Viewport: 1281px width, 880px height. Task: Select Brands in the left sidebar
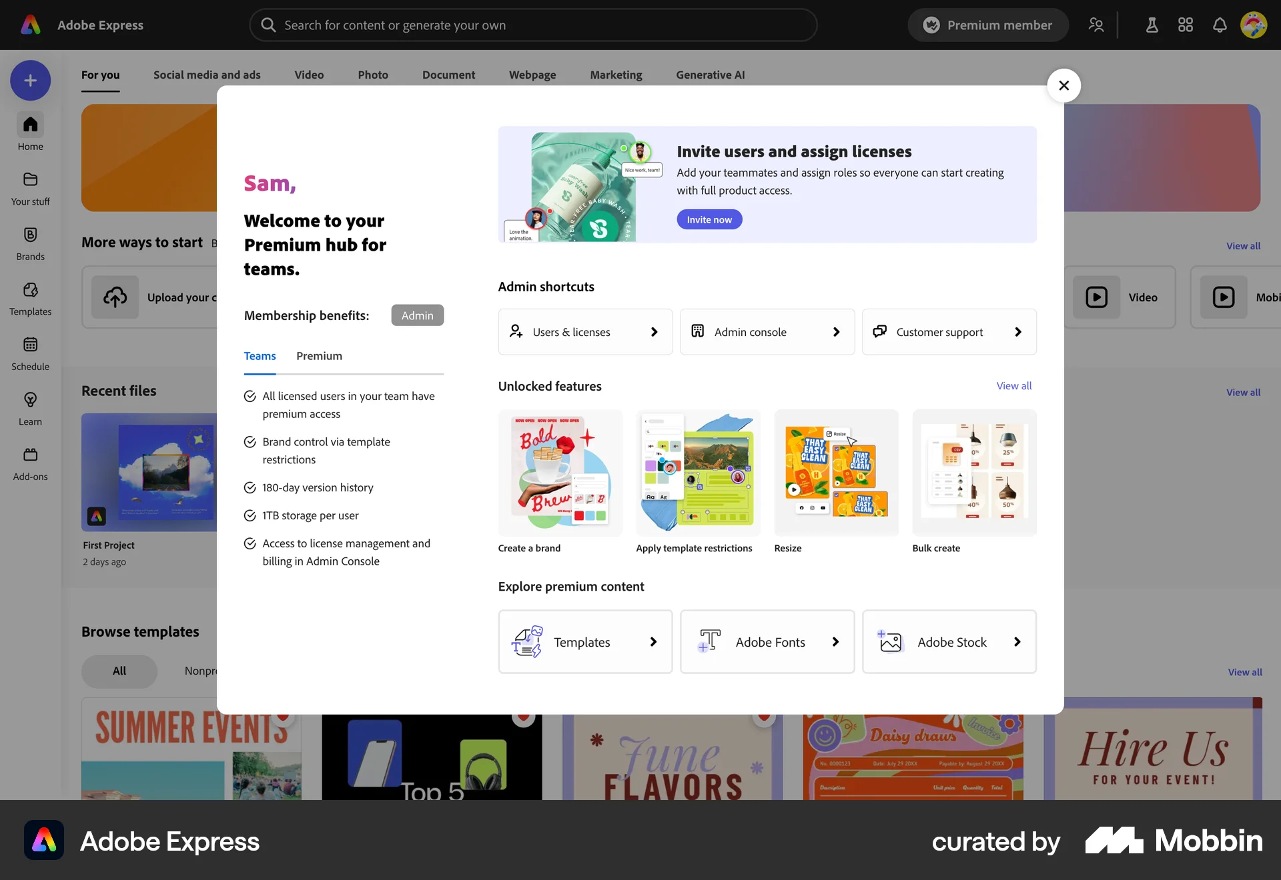pyautogui.click(x=29, y=243)
